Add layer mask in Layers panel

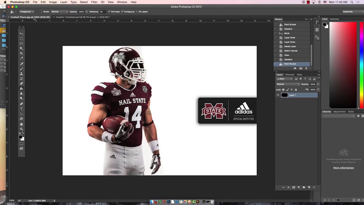pyautogui.click(x=294, y=187)
